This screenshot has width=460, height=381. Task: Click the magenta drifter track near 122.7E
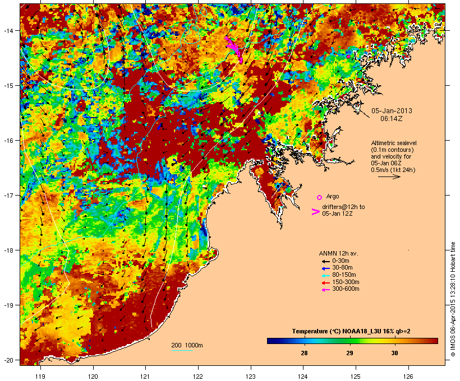234,49
